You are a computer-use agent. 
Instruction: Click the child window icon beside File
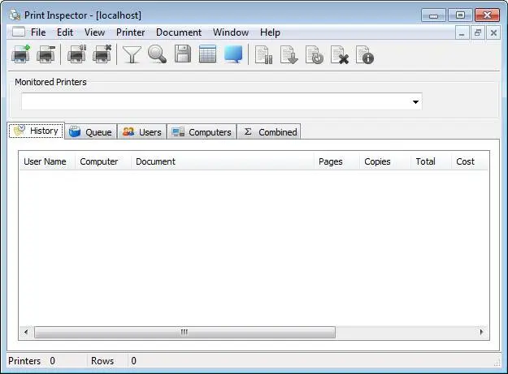click(x=19, y=32)
